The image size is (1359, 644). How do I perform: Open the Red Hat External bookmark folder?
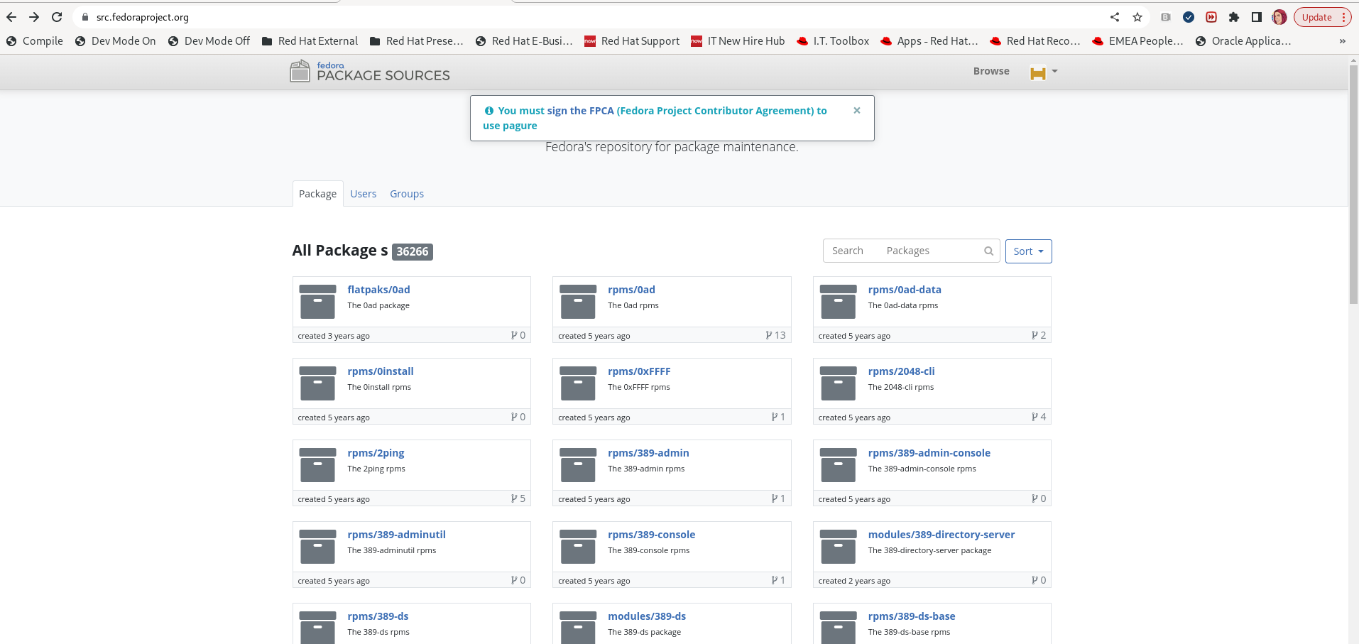pos(310,41)
